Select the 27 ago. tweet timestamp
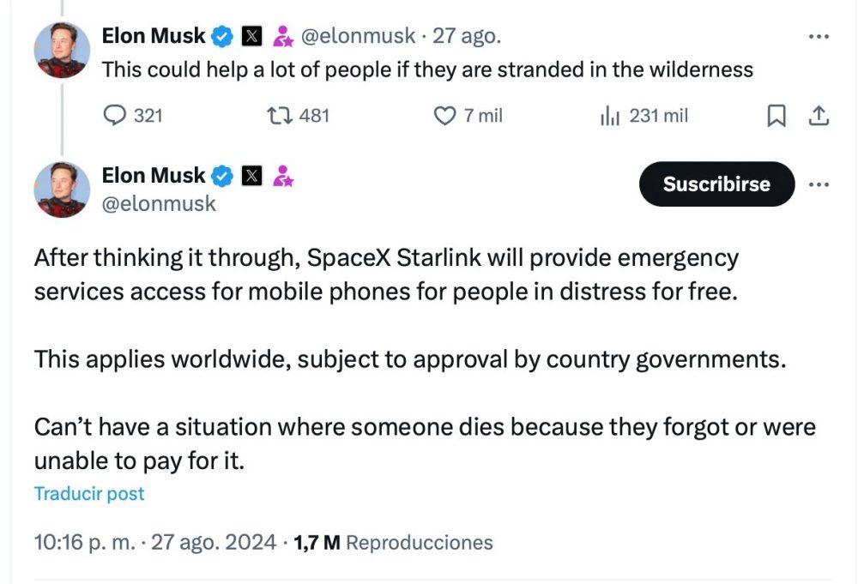The width and height of the screenshot is (858, 584). (x=470, y=36)
